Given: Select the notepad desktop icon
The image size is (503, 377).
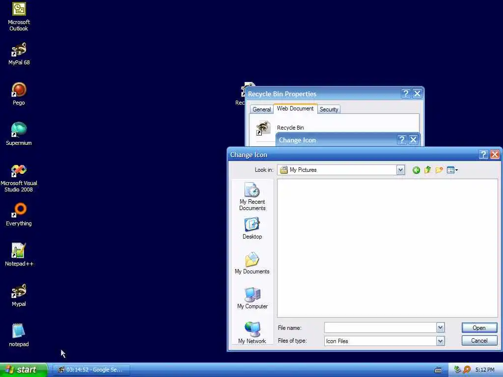Looking at the screenshot, I should (19, 335).
